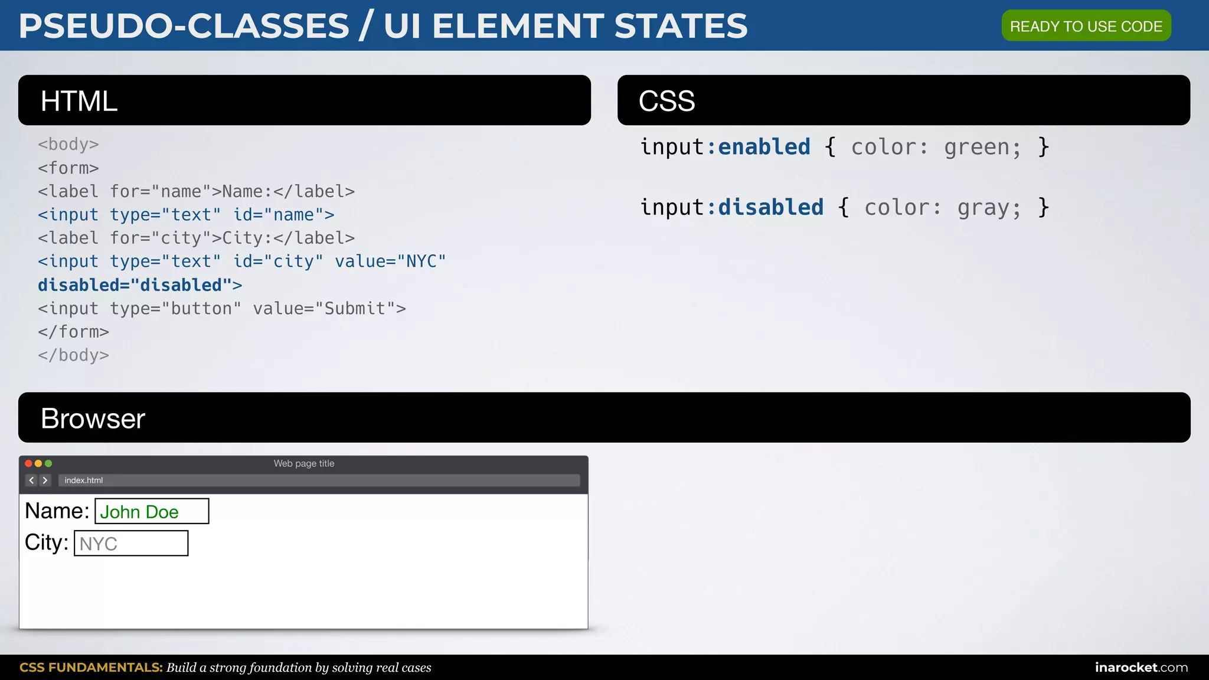The height and width of the screenshot is (680, 1209).
Task: Close the mock browser window (red dot)
Action: [28, 464]
